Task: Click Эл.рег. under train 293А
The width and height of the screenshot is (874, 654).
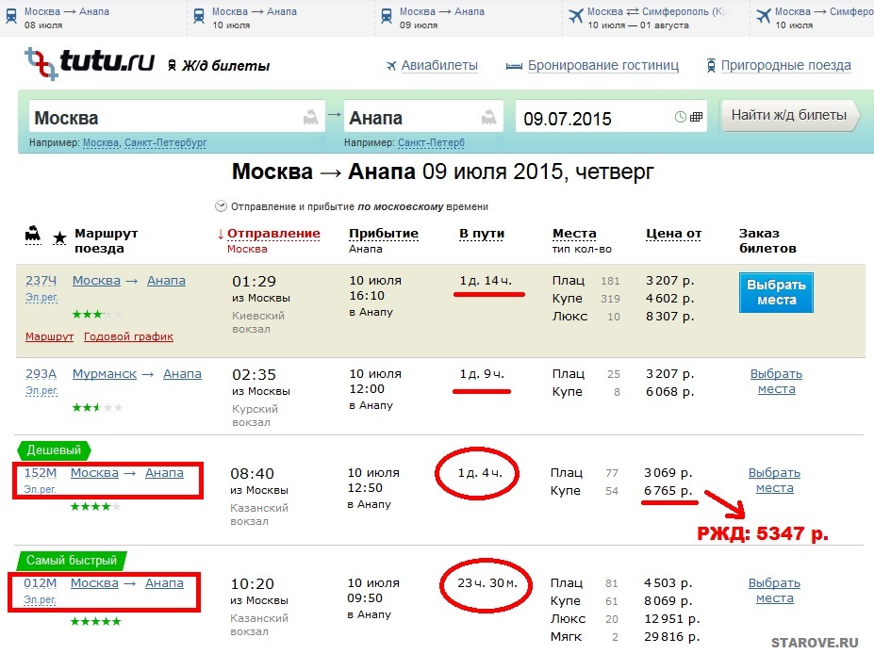Action: click(x=41, y=390)
